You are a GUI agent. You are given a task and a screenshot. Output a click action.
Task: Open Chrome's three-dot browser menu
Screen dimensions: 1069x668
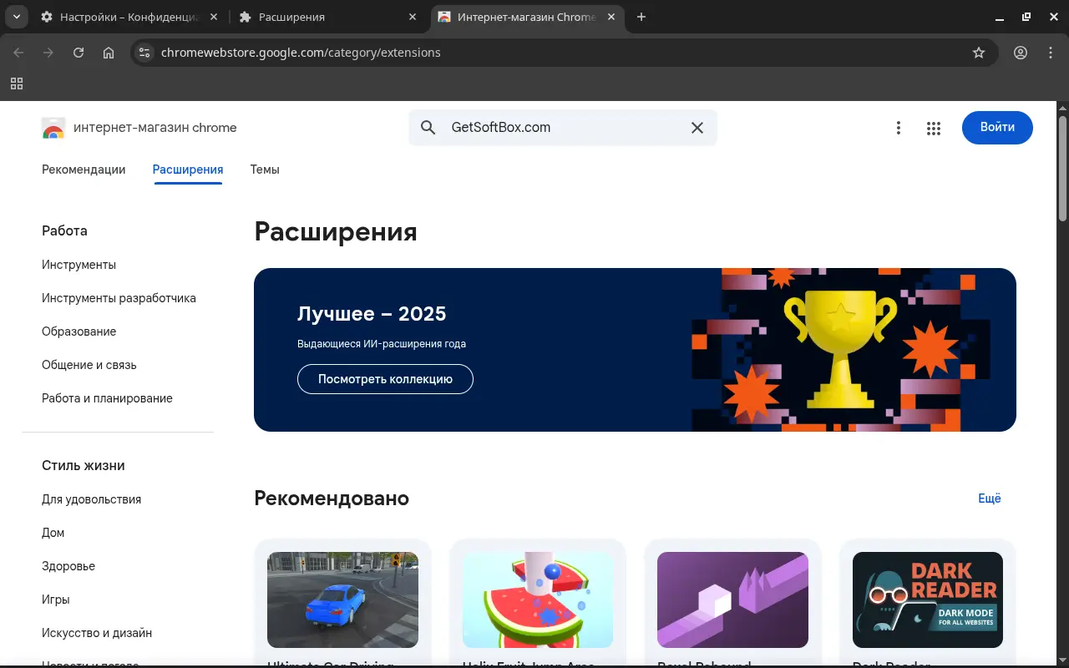tap(1051, 53)
